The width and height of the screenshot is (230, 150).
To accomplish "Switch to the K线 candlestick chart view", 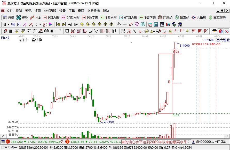I will (x=35, y=17).
